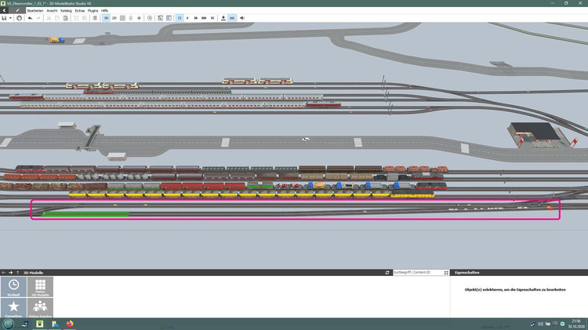Open the Plugins menu
The image size is (588, 330).
tap(93, 10)
